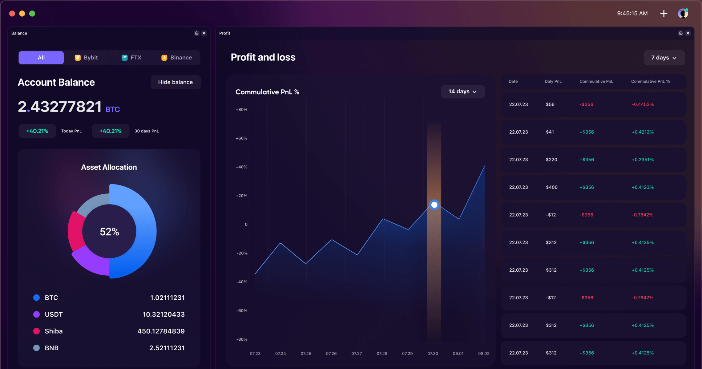This screenshot has width=702, height=369.
Task: Click the 2.43277821 account balance value
Action: (60, 107)
